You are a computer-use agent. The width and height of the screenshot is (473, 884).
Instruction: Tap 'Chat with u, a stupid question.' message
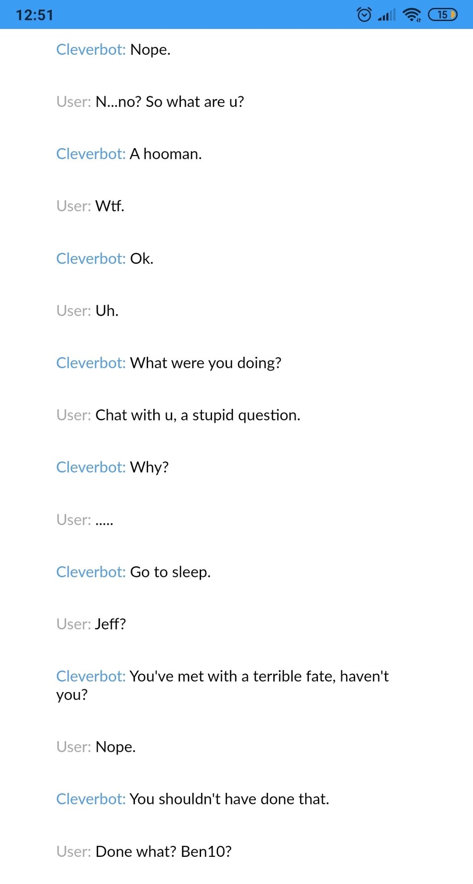coord(178,415)
